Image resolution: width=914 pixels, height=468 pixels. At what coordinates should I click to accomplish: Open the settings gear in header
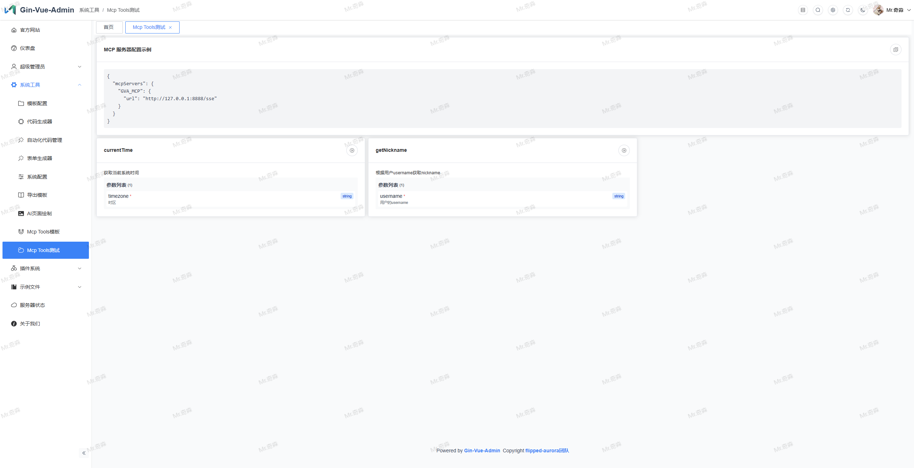(x=833, y=10)
